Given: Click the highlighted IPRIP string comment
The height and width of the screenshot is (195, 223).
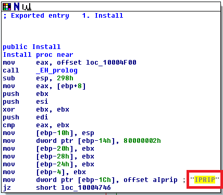Looking at the screenshot, I should pos(205,179).
